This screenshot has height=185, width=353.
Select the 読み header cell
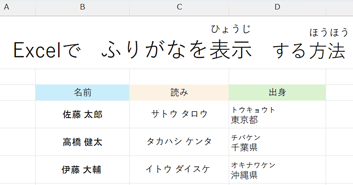[179, 92]
